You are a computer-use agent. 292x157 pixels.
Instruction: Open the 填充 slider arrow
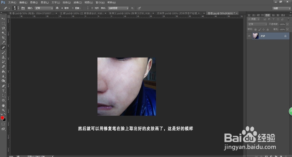[287, 29]
